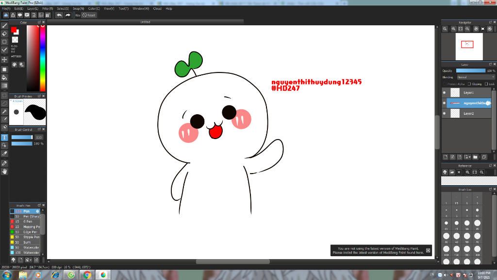Toggle visibility of Layer2

coord(445,113)
